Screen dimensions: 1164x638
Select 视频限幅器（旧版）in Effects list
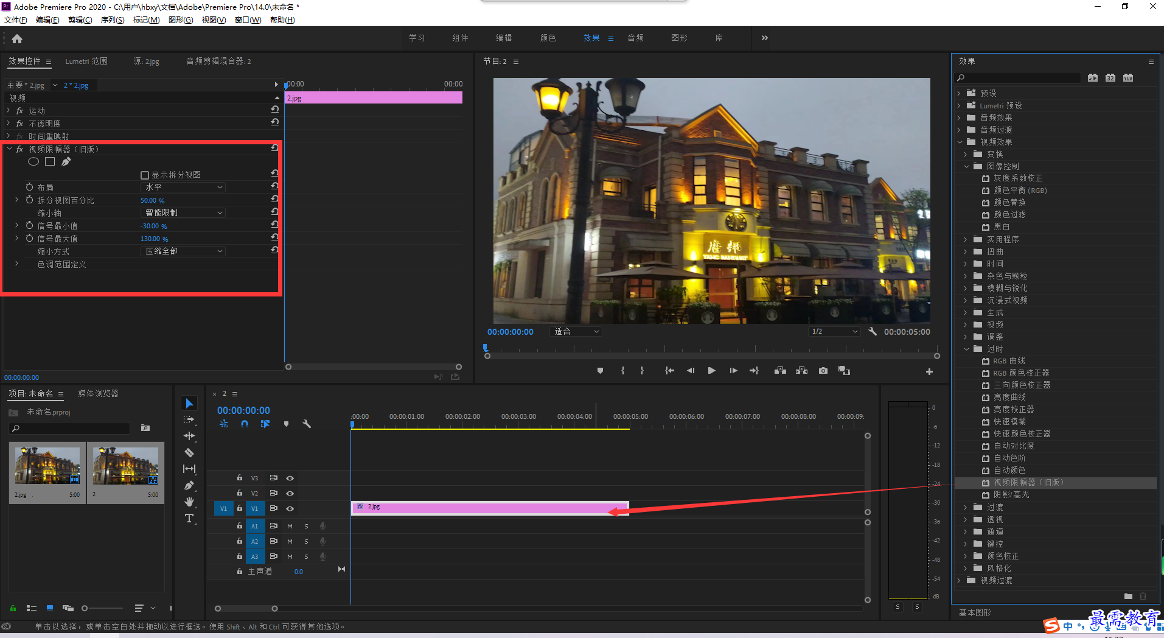pos(1056,483)
